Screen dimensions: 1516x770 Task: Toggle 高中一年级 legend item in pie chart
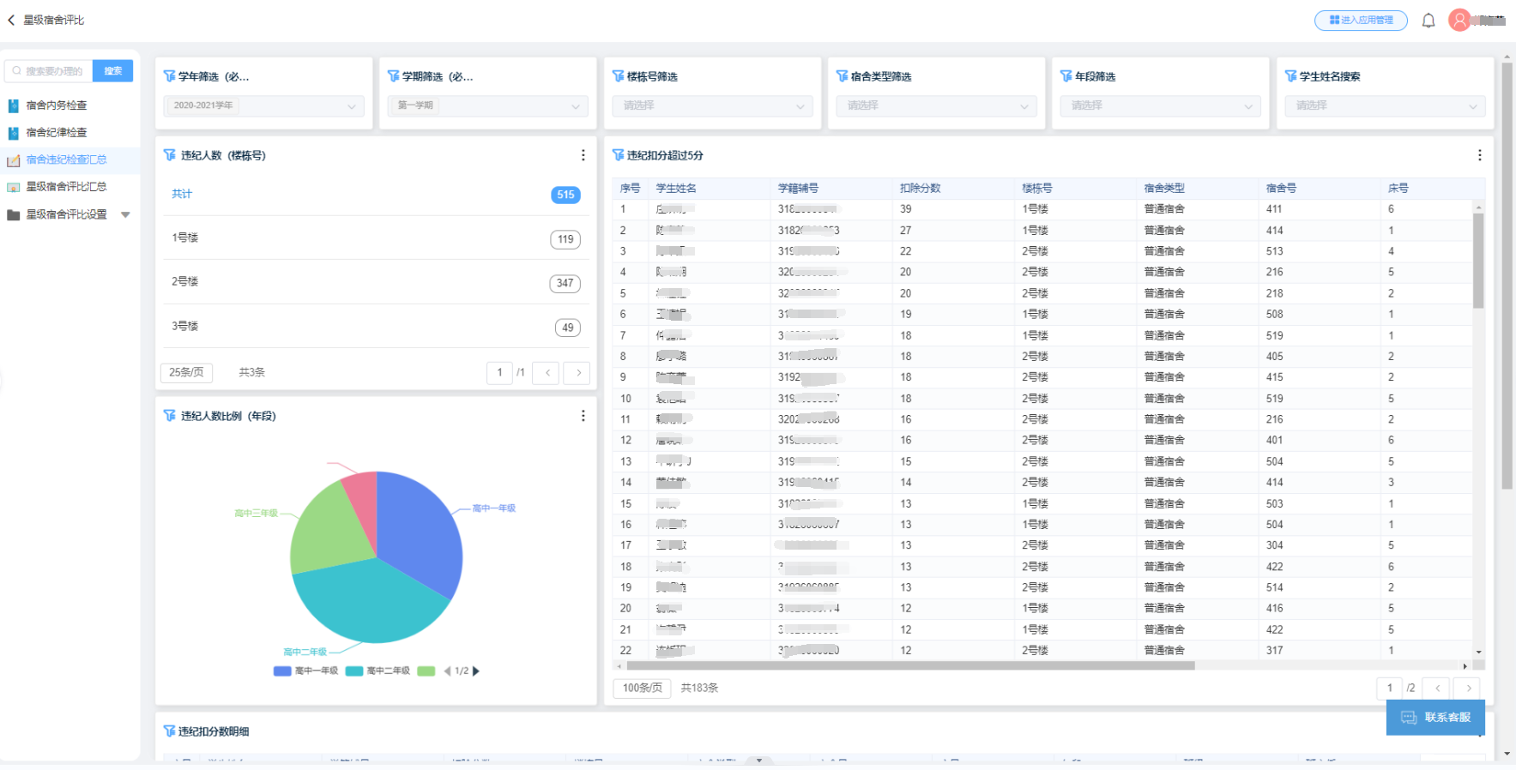coord(306,671)
